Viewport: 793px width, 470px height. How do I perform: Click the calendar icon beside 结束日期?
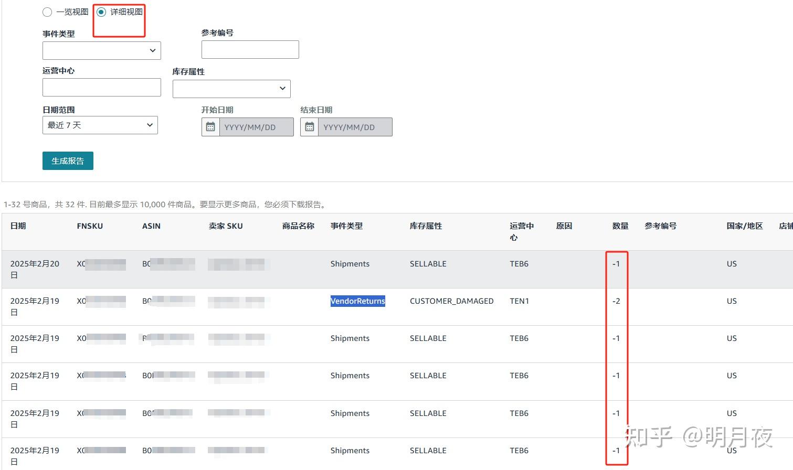tap(310, 126)
